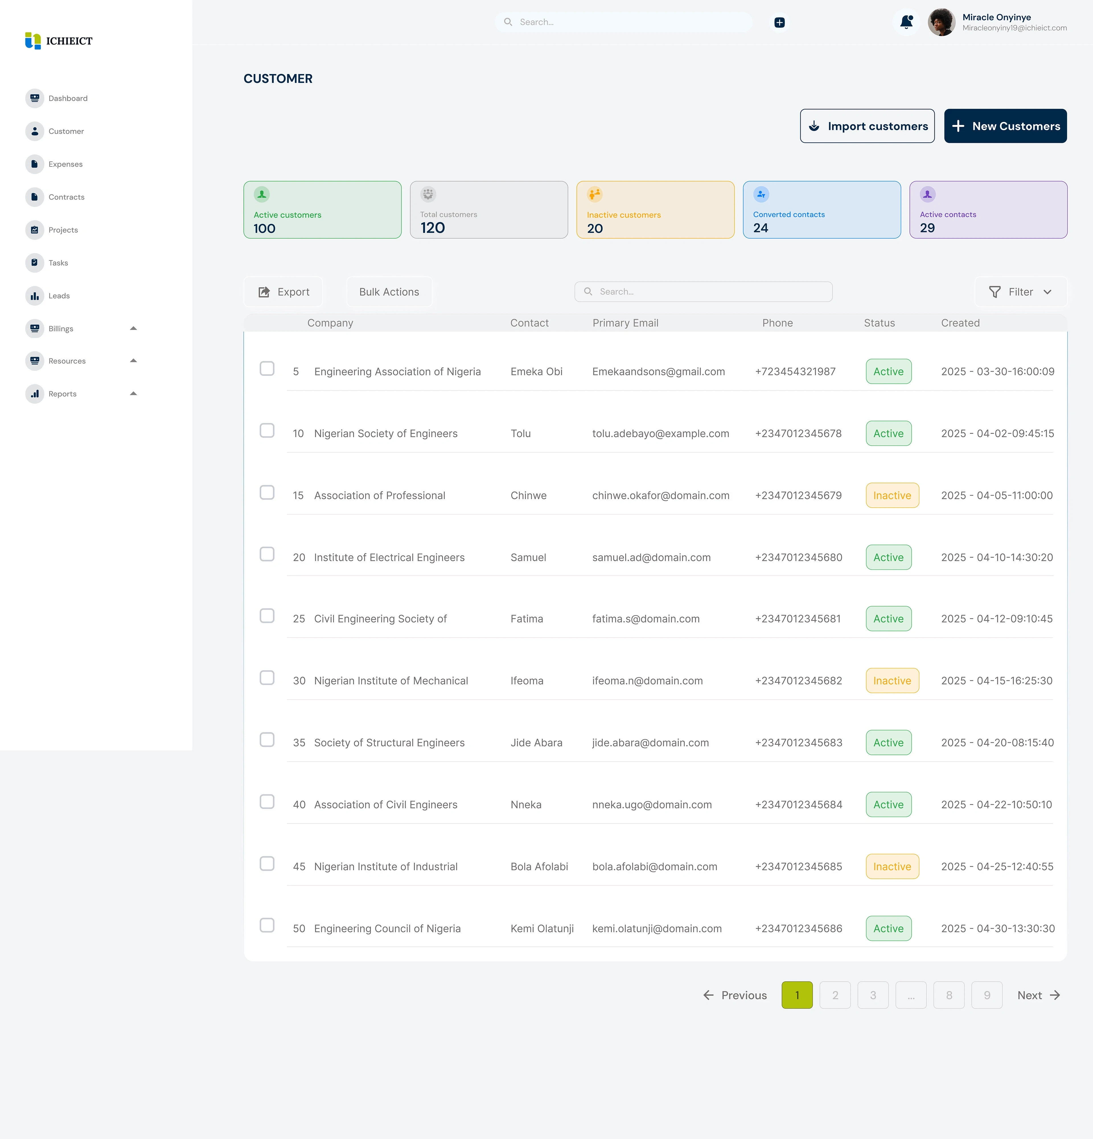
Task: Open Dashboard via its sidebar icon
Action: (x=35, y=98)
